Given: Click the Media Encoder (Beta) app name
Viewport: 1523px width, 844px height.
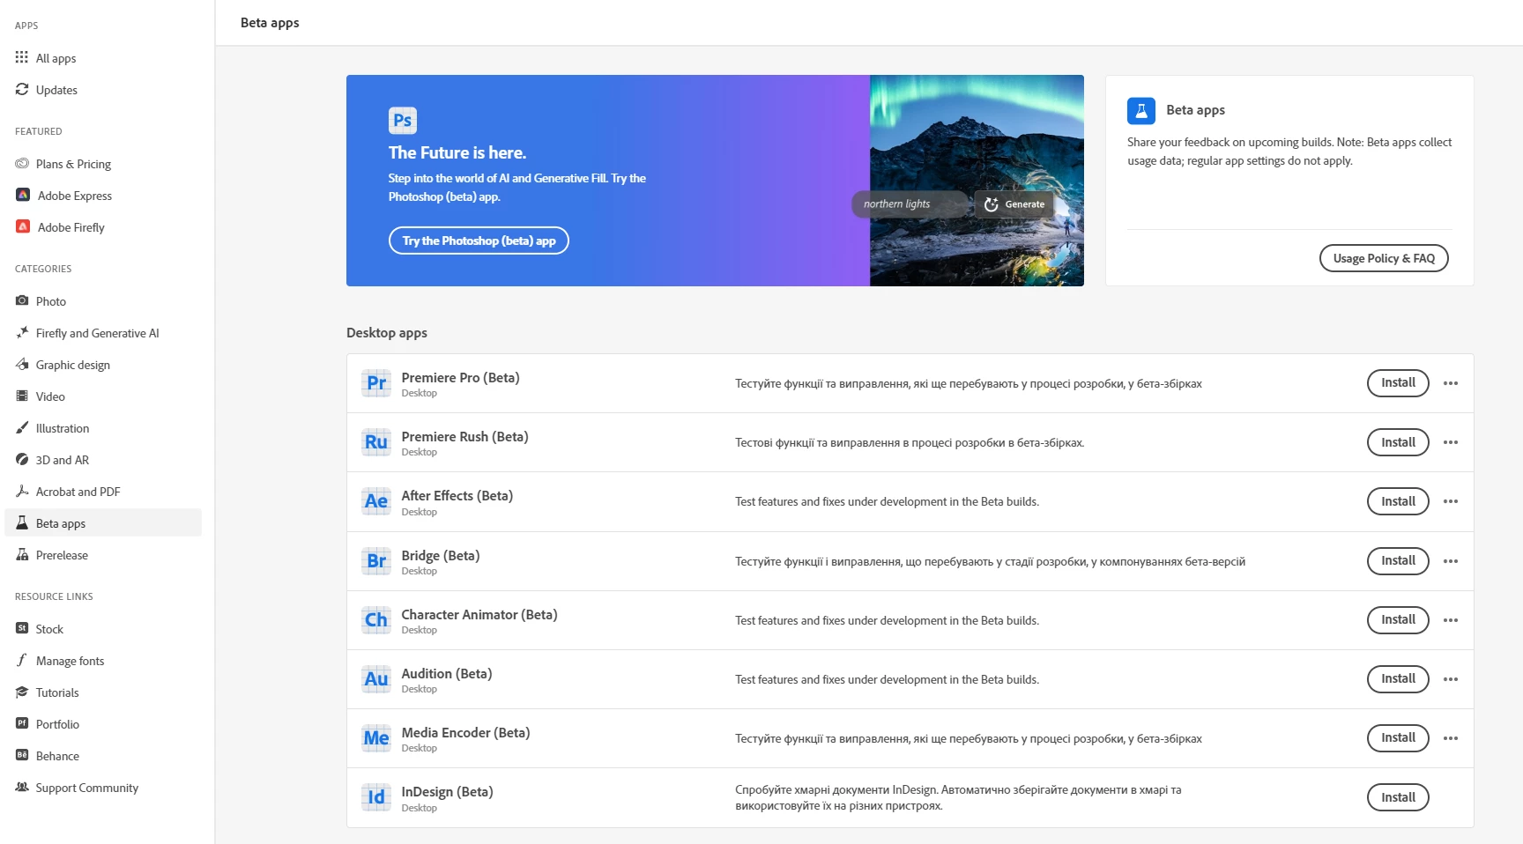Looking at the screenshot, I should [465, 733].
